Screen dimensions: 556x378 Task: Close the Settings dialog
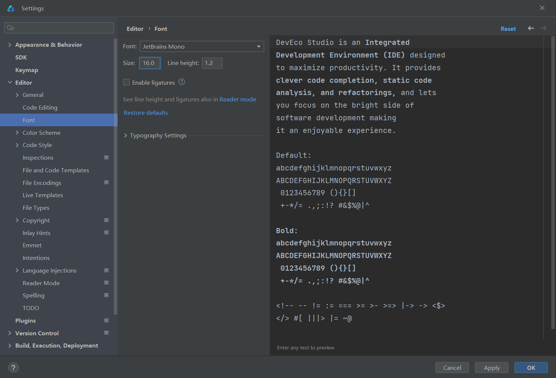[x=542, y=8]
